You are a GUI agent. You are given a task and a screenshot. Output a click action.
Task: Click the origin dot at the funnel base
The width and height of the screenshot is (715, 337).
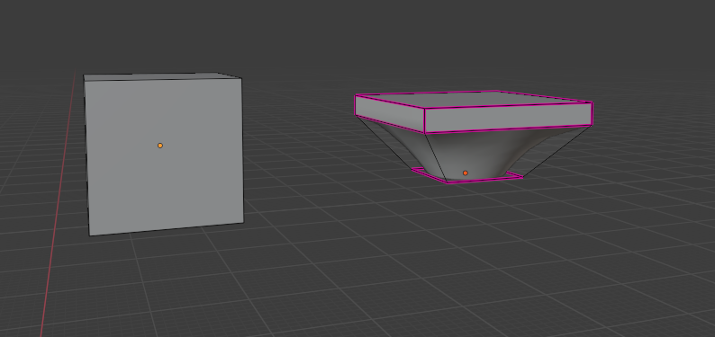(466, 173)
